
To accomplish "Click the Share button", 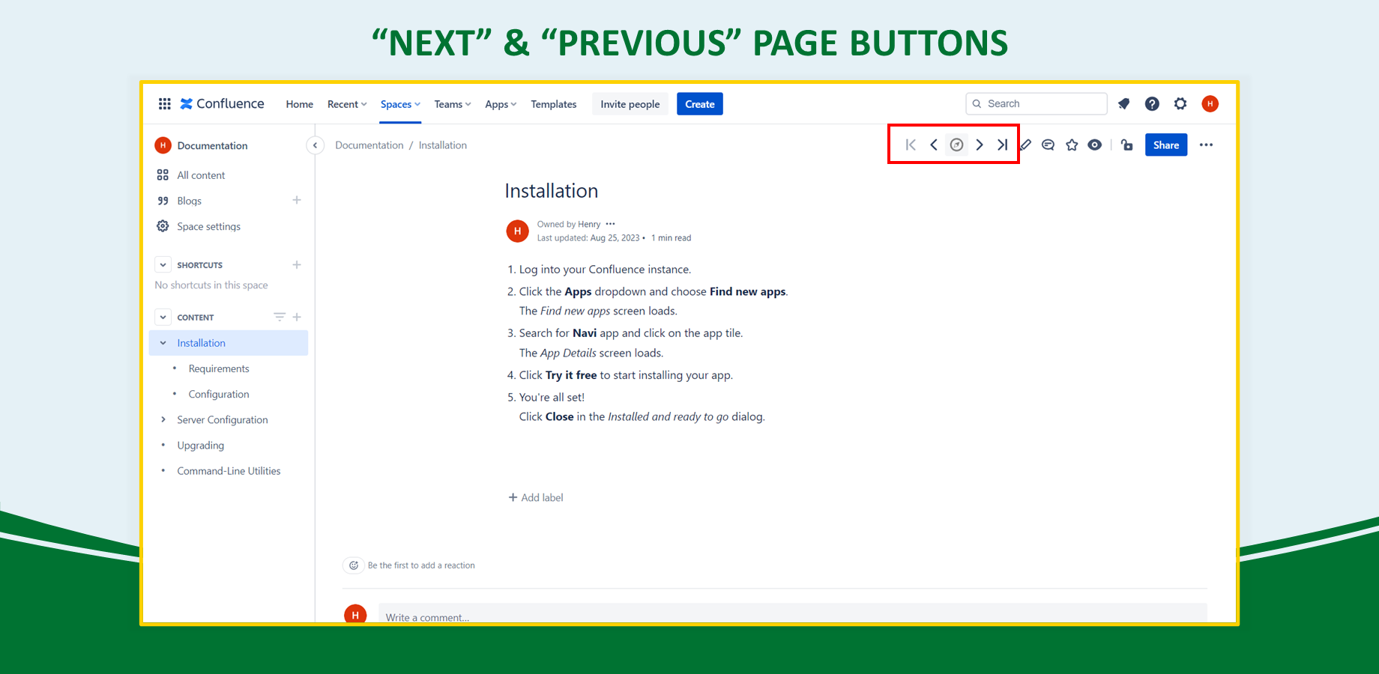I will [x=1166, y=145].
